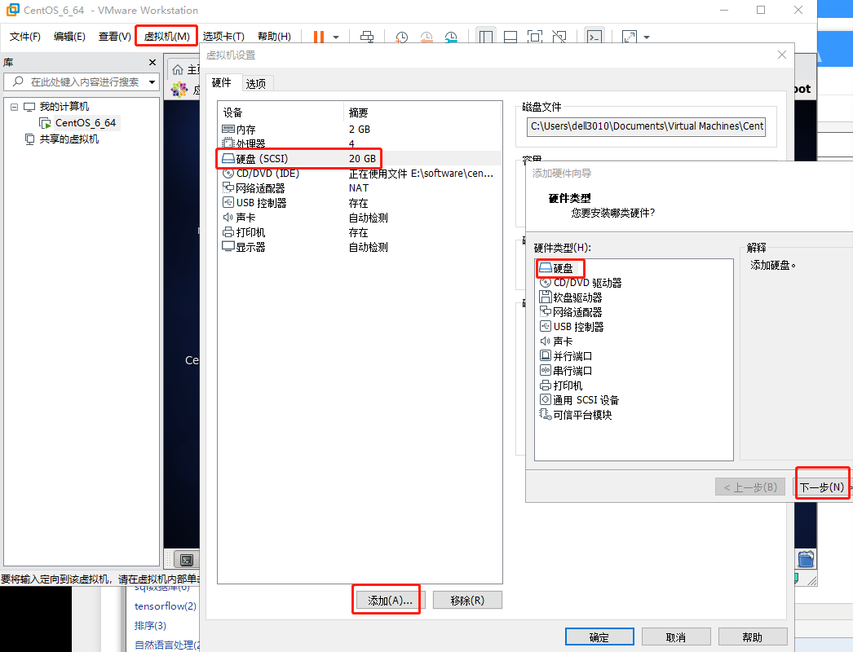Choose 并行端口 hardware type

coord(566,356)
